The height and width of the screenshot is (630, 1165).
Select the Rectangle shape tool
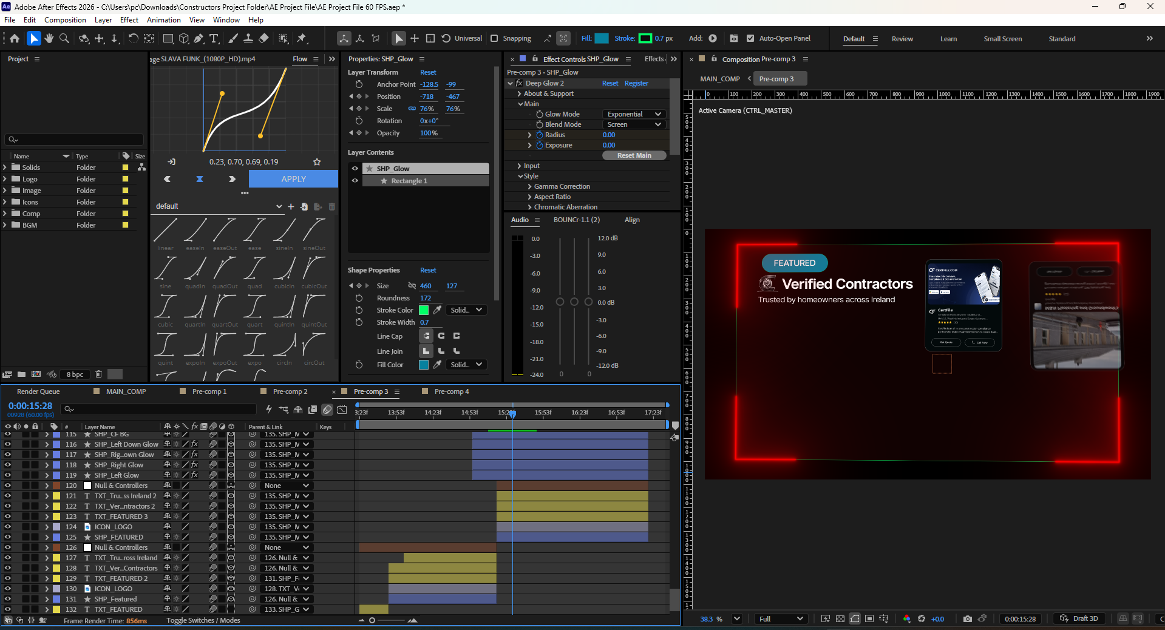pos(168,38)
